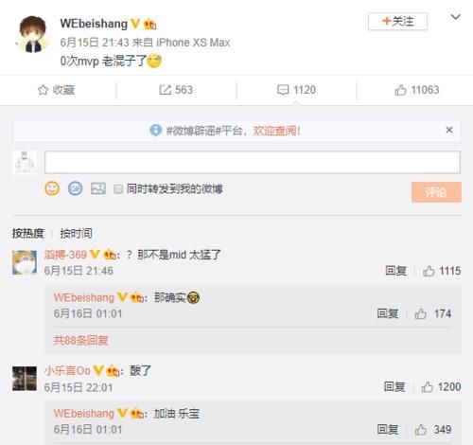Expand the 共88条回复 reply thread
This screenshot has width=473, height=445.
point(80,340)
